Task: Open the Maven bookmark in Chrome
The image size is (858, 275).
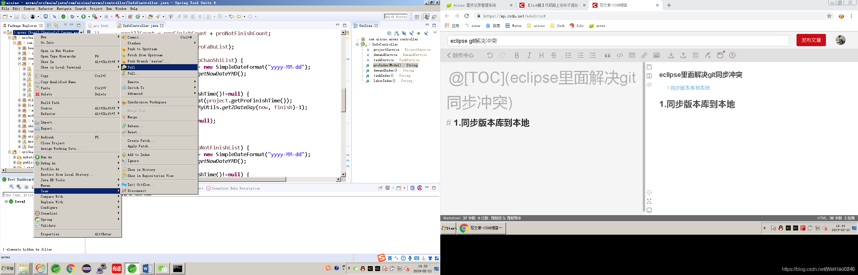Action: pos(513,26)
